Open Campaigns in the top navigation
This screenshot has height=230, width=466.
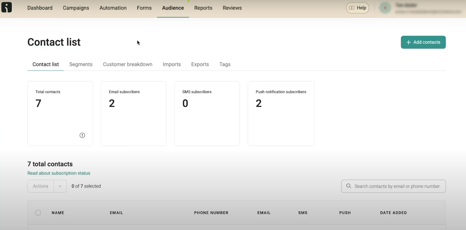pyautogui.click(x=76, y=8)
